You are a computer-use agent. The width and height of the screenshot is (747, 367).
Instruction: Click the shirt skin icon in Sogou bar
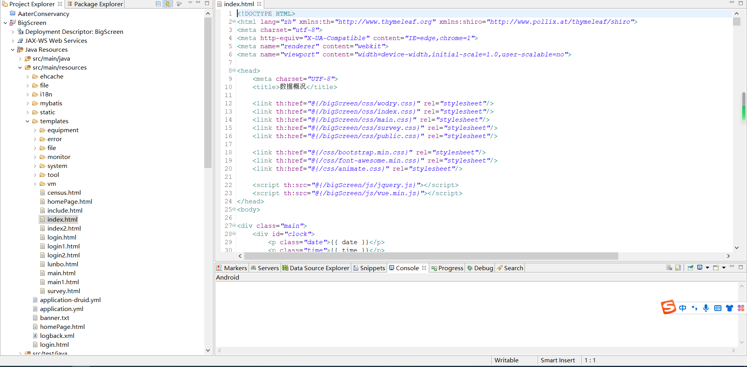(x=729, y=308)
